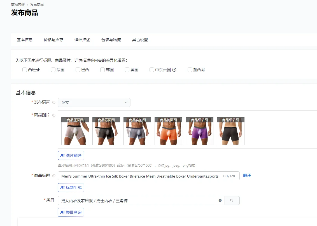Switch to the 包装与物流 tab

[111, 40]
